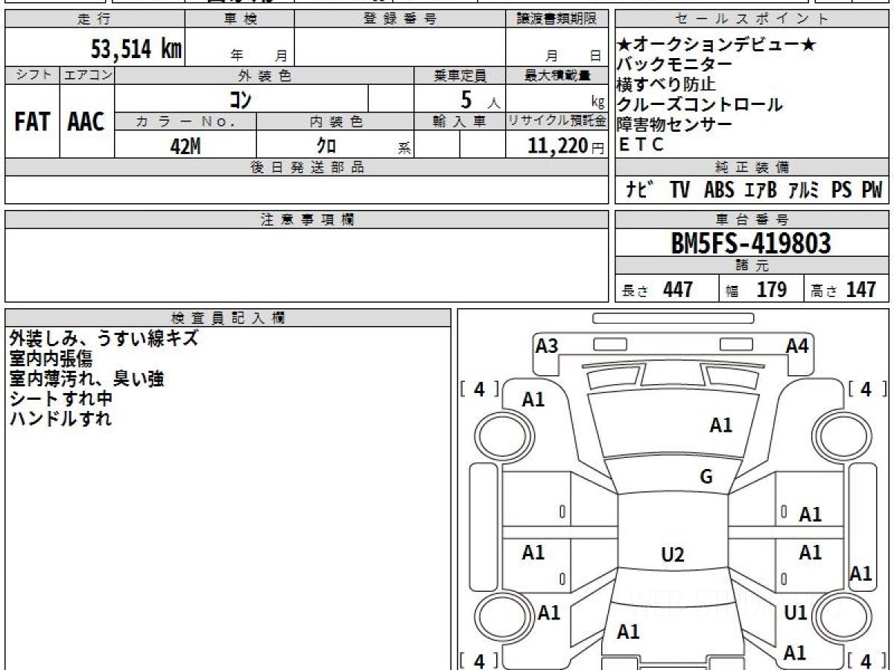
Task: Select the アルミ wheels equipment item
Action: (x=804, y=190)
